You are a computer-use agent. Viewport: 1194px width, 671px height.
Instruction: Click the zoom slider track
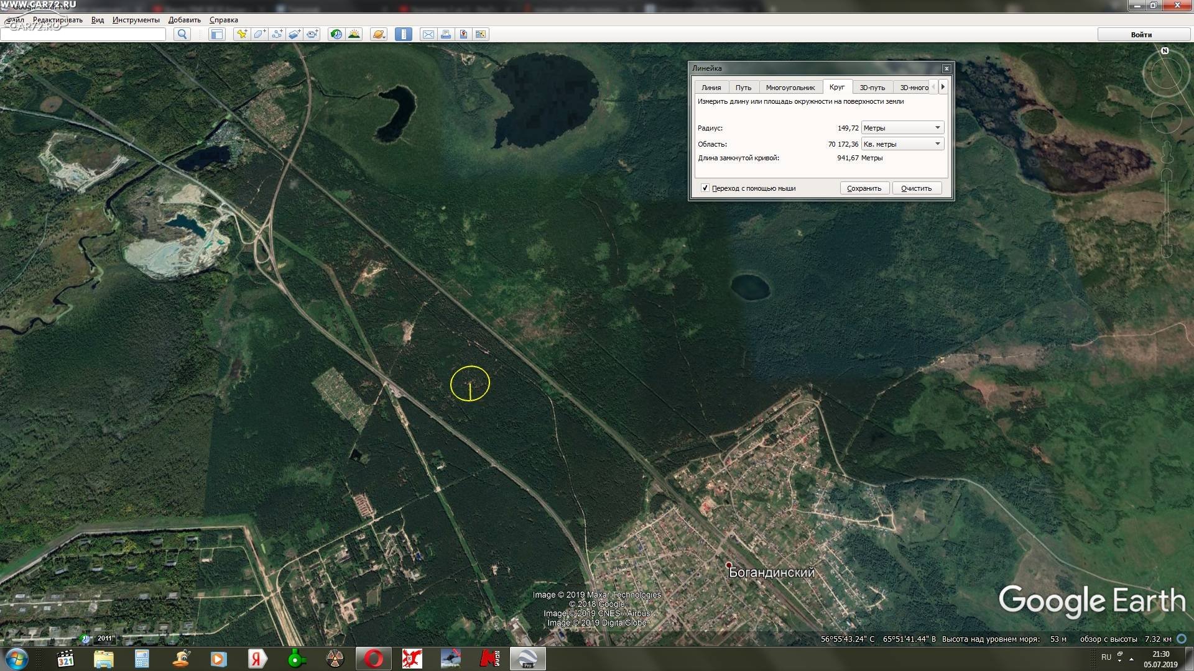click(1167, 214)
